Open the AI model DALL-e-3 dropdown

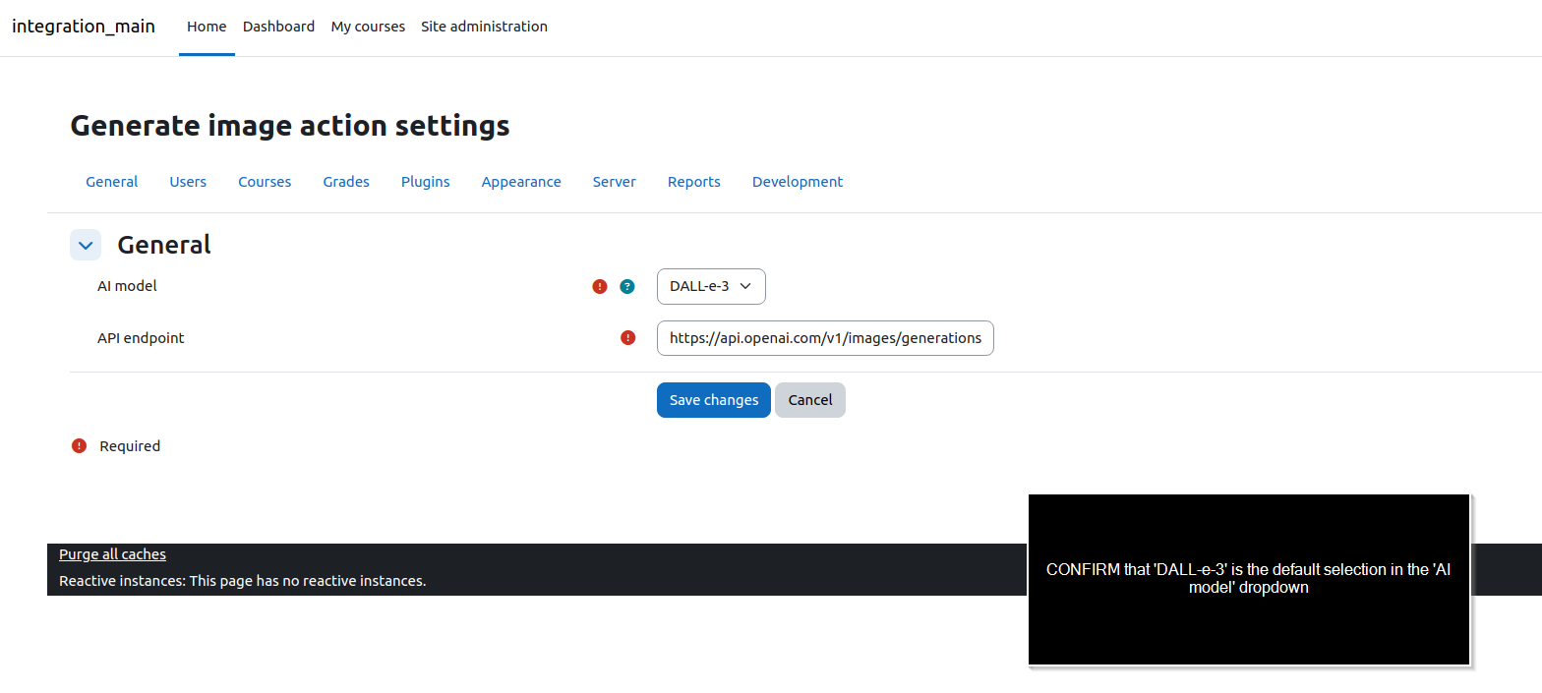711,286
